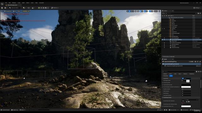The image size is (202, 113).
Task: Start Play in Editor with green play button
Action: 39,8
